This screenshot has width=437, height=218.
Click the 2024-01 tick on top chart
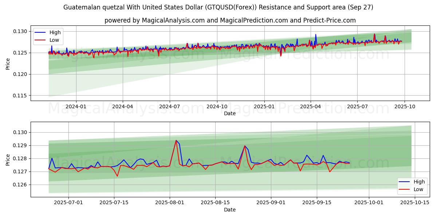point(76,106)
